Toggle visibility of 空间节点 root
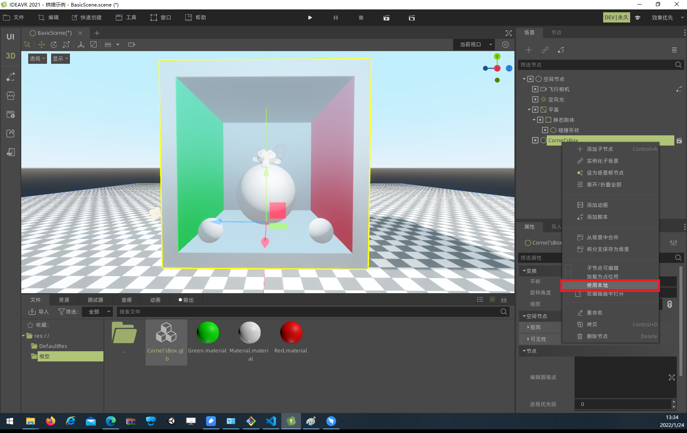The image size is (687, 433). 530,79
